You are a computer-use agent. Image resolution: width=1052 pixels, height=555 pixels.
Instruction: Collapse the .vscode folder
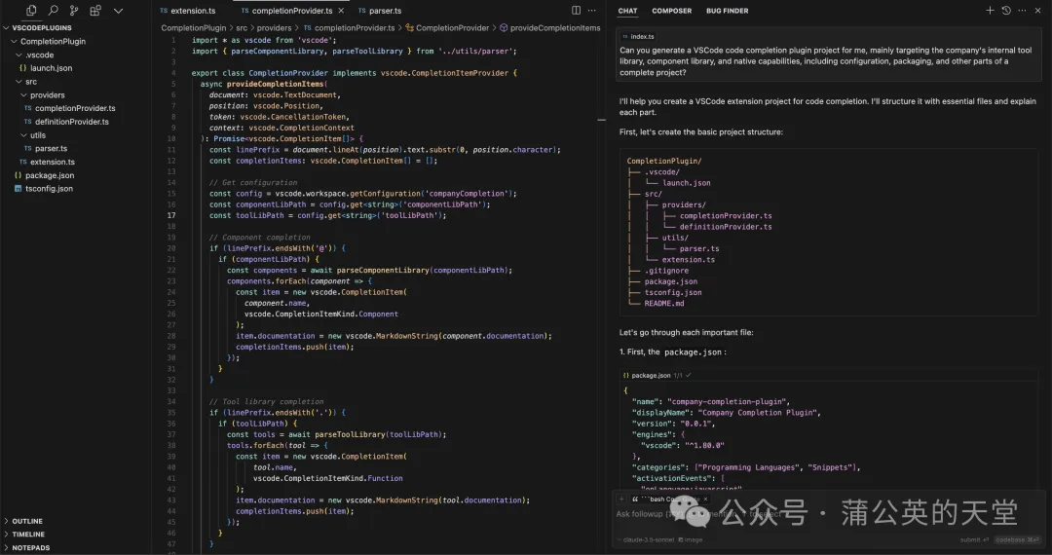[35, 55]
